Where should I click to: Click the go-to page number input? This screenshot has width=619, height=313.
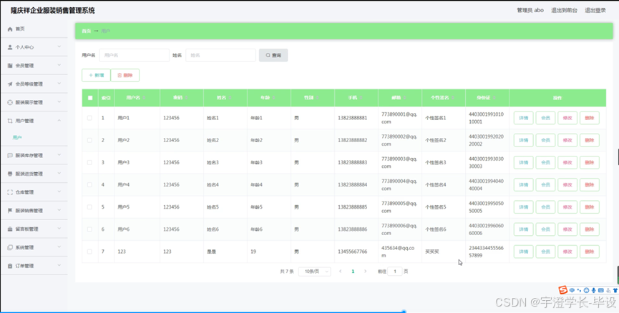(x=395, y=272)
